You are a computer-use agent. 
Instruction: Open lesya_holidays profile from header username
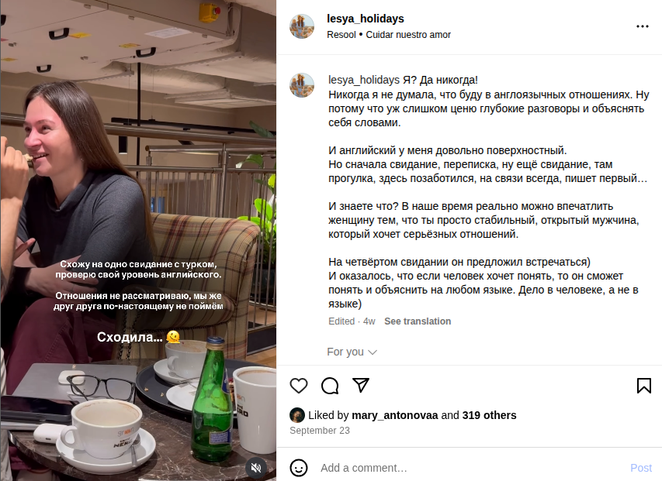[x=366, y=19]
